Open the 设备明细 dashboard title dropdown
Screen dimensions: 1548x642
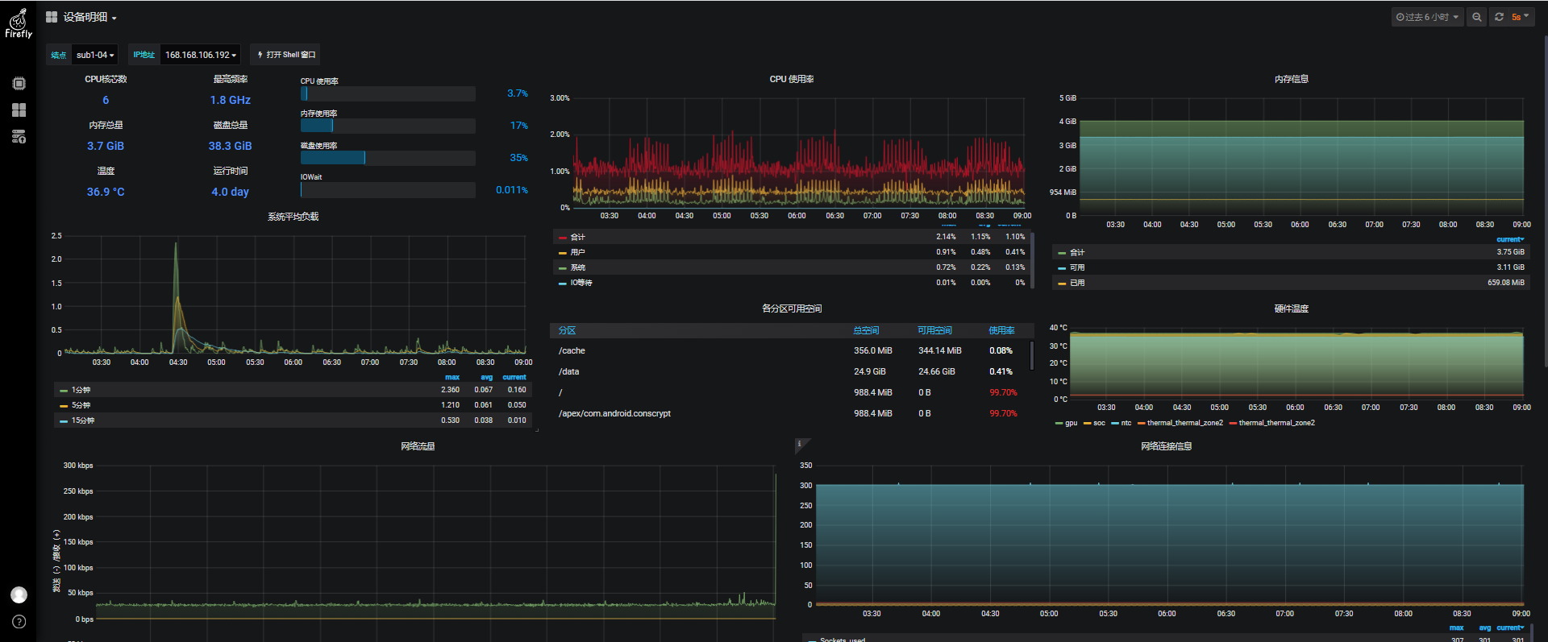pos(89,17)
